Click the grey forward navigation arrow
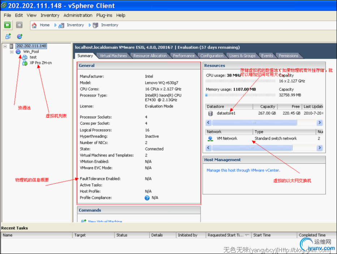This screenshot has width=337, height=254. pyautogui.click(x=20, y=25)
